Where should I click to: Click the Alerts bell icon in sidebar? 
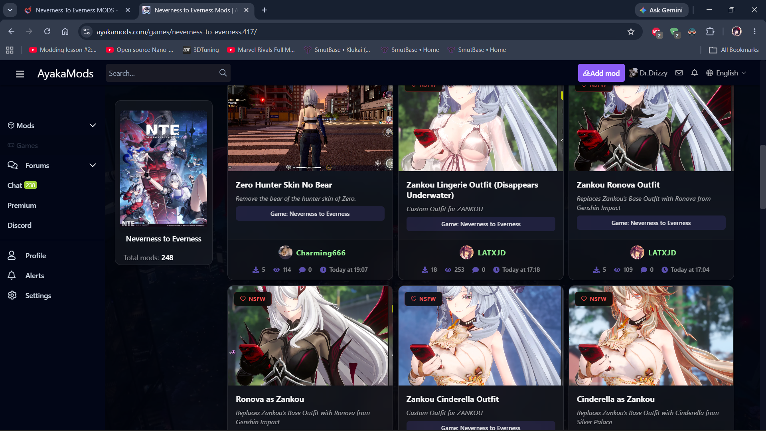click(x=12, y=275)
